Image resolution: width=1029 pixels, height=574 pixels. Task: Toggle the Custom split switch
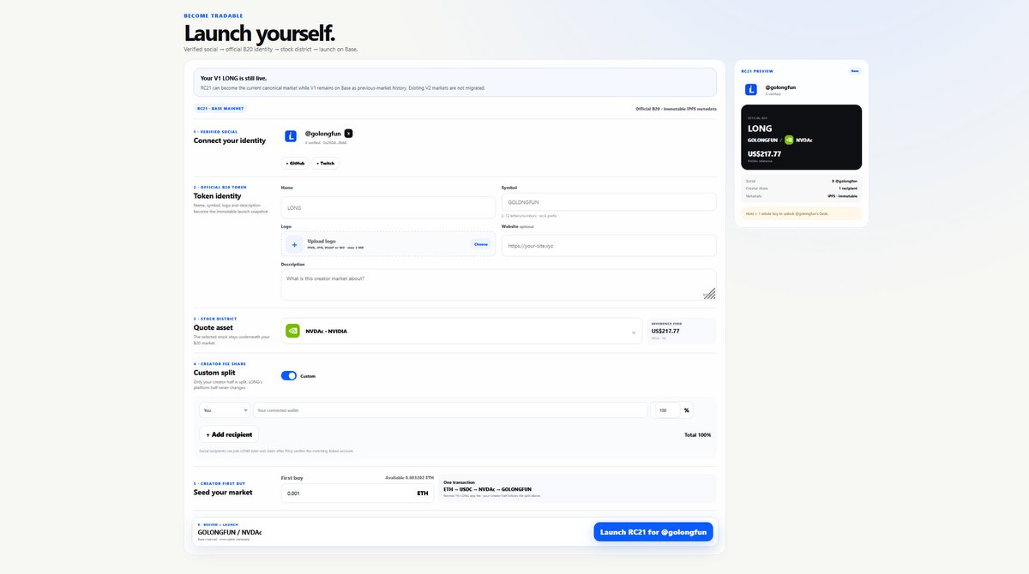(x=289, y=375)
